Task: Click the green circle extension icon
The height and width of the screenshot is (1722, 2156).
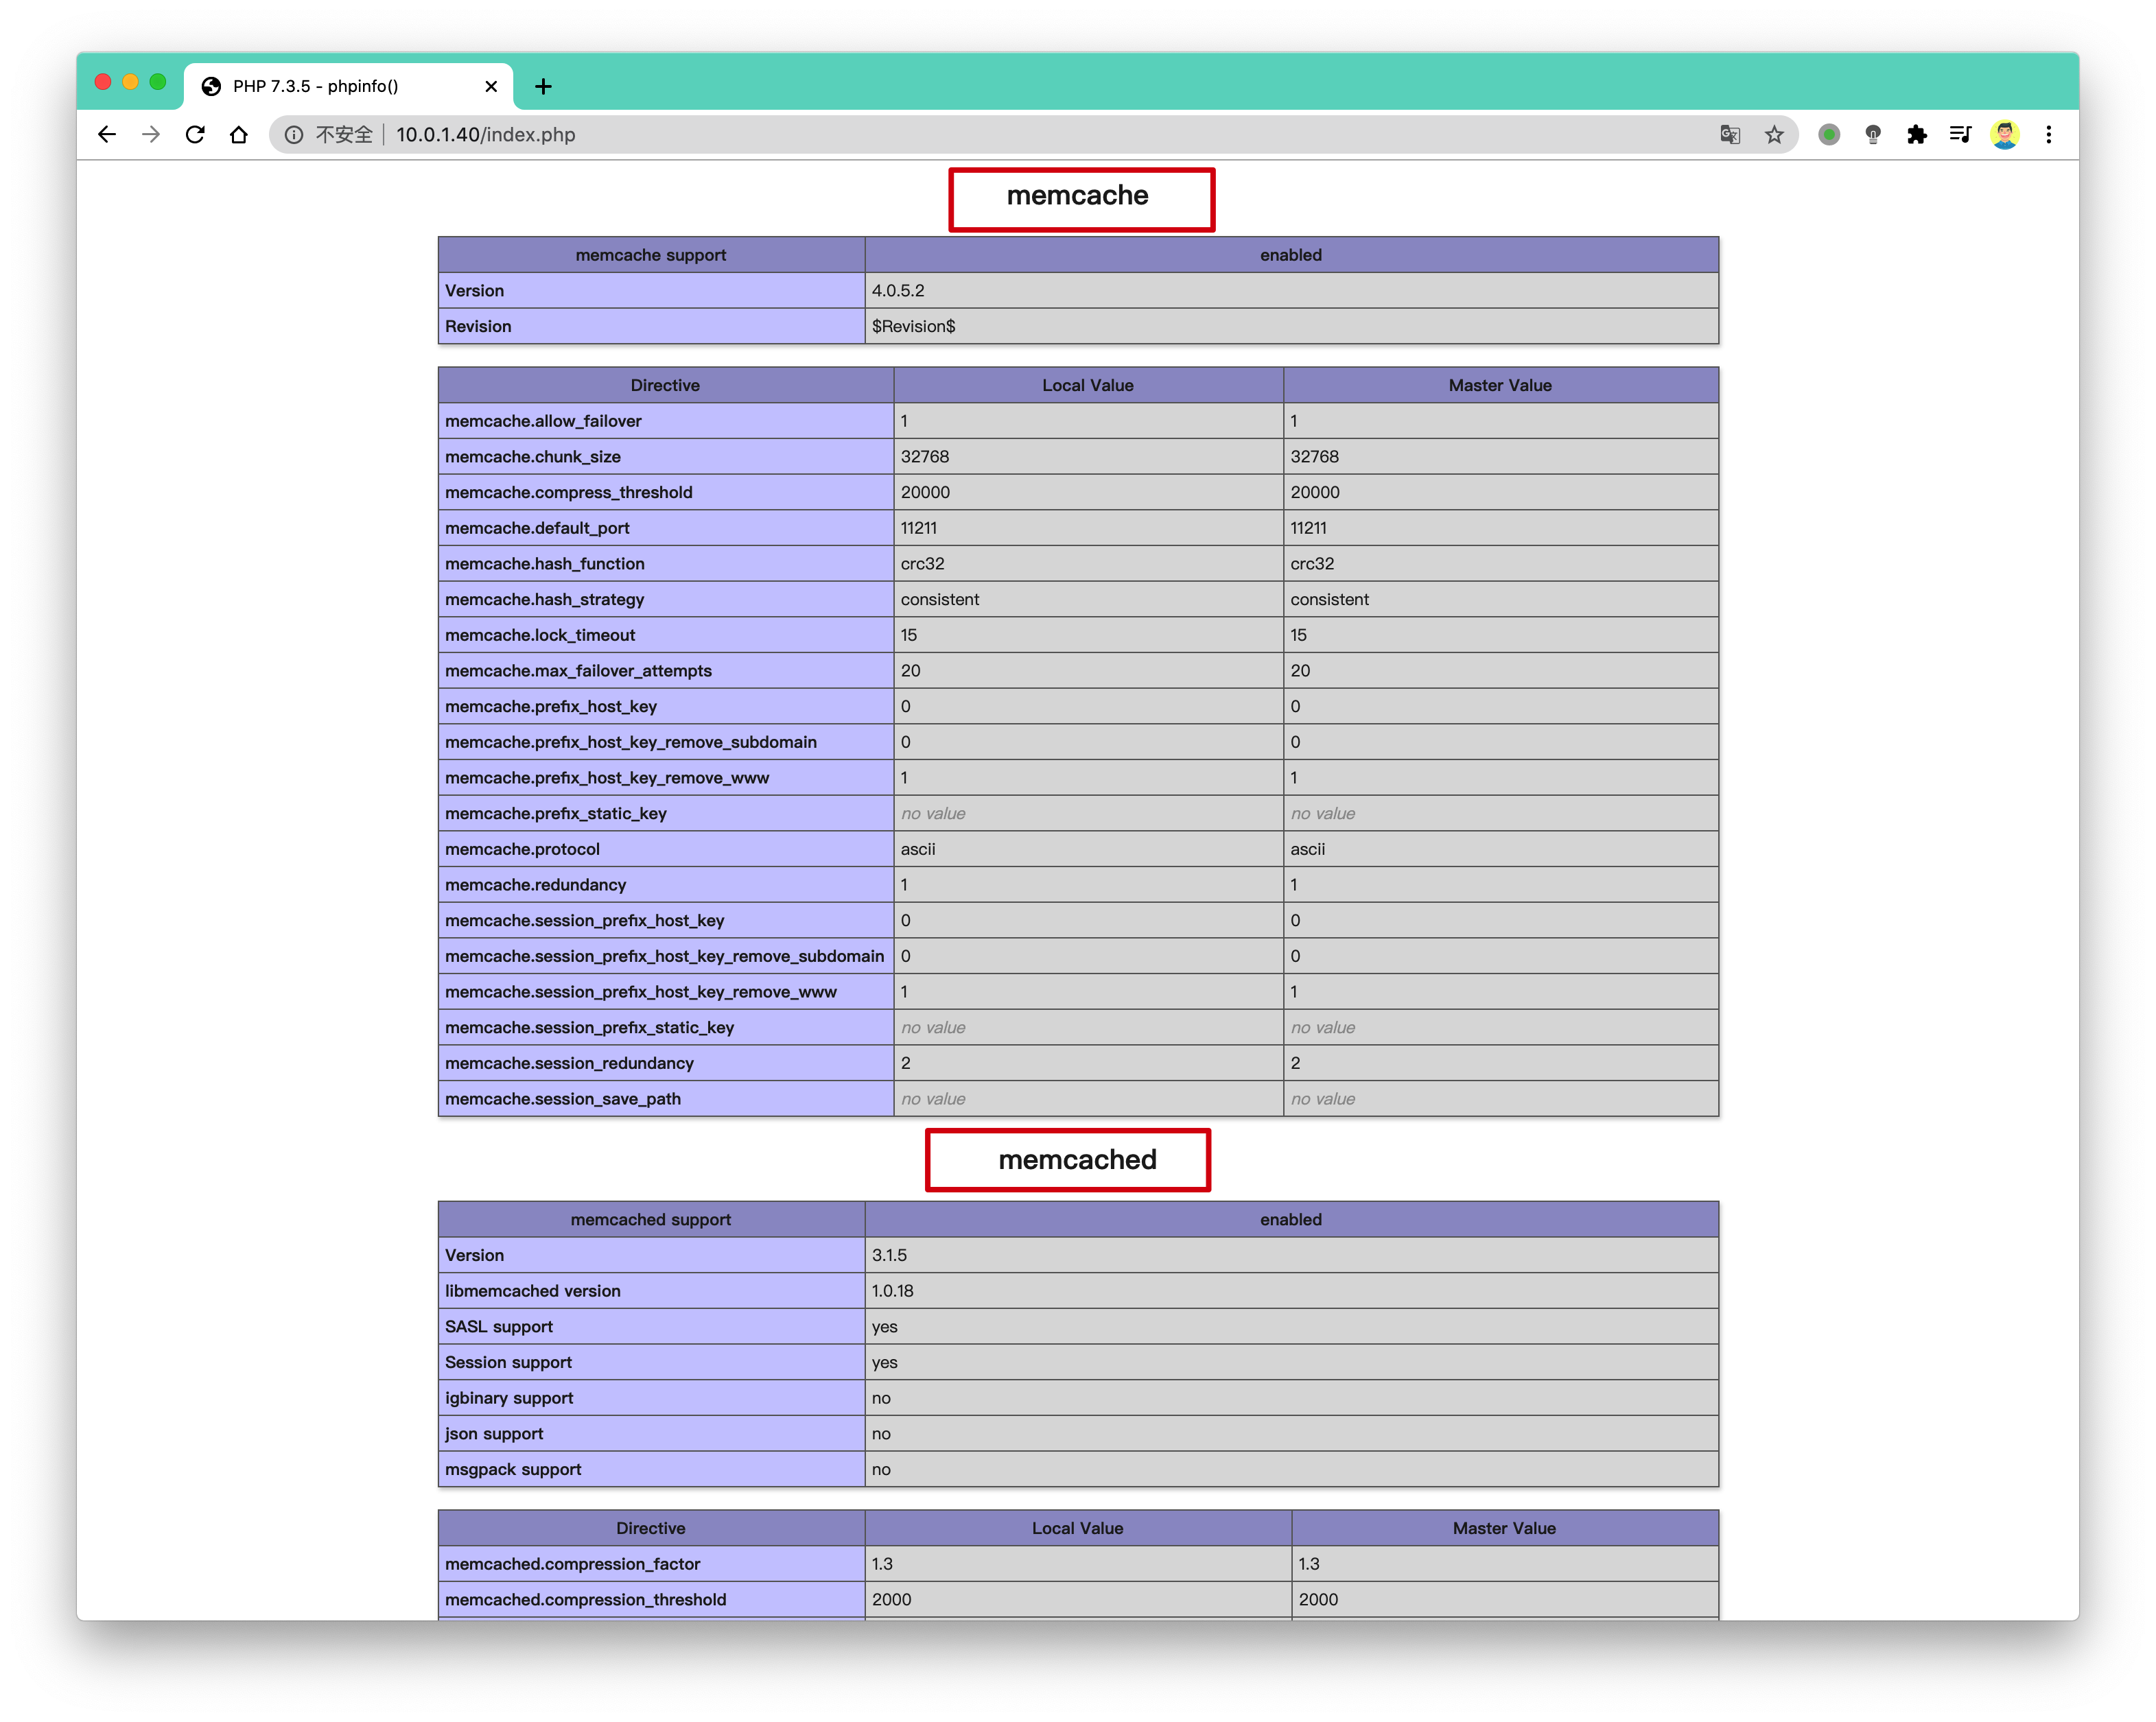Action: [x=1829, y=134]
